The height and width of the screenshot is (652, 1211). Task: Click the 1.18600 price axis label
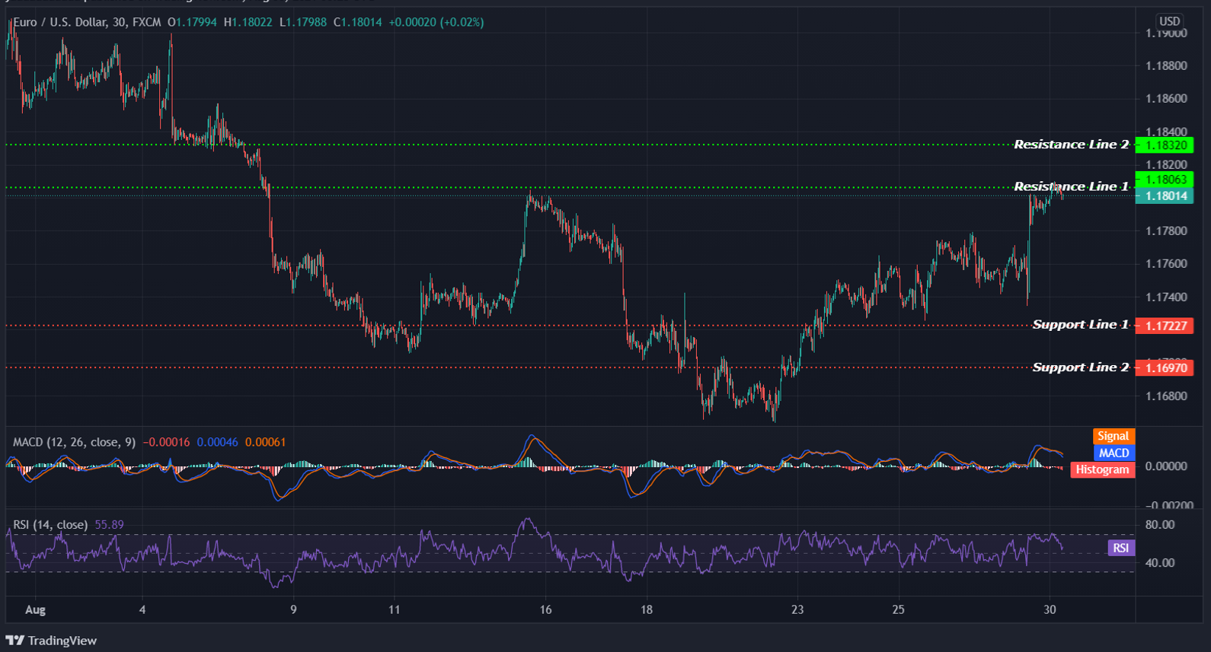click(1166, 99)
